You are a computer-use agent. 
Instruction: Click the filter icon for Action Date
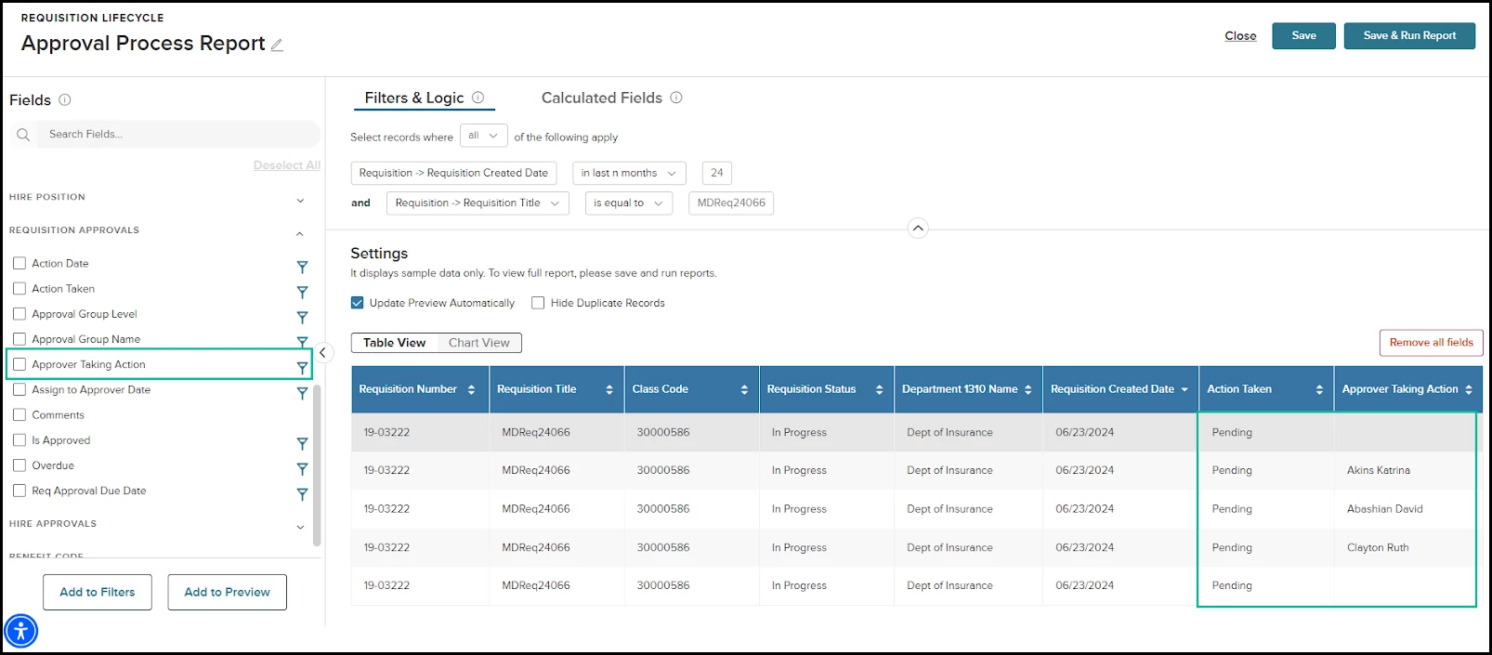(x=302, y=267)
